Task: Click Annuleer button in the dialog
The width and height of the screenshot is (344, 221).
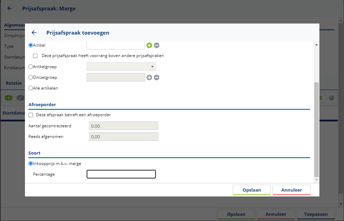Action: click(x=291, y=190)
